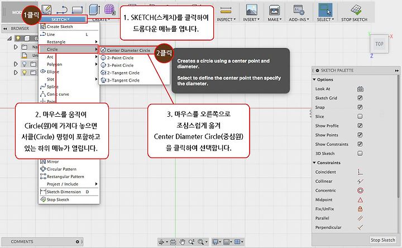
Task: Enable the Slice checkbox
Action: (x=360, y=116)
